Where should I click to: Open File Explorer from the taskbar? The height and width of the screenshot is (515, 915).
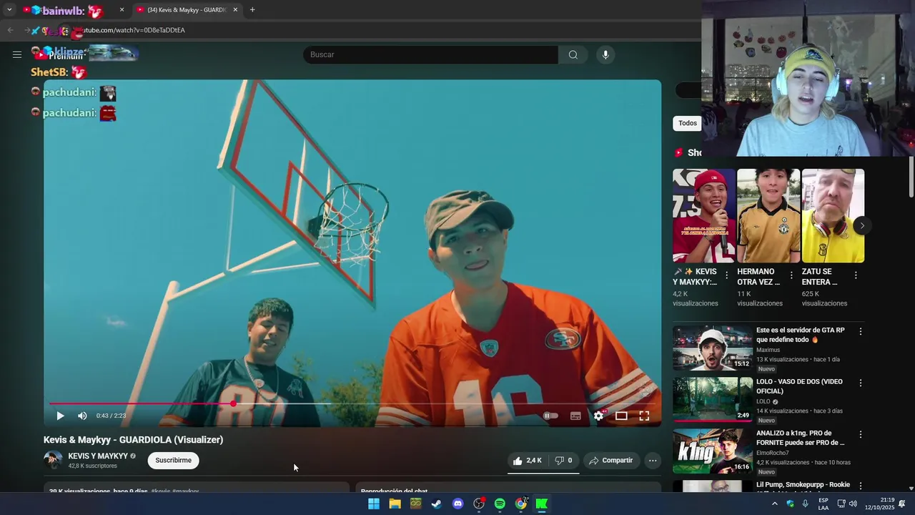[x=395, y=504]
